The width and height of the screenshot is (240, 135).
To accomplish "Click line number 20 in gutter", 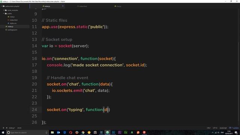I will (34, 84).
